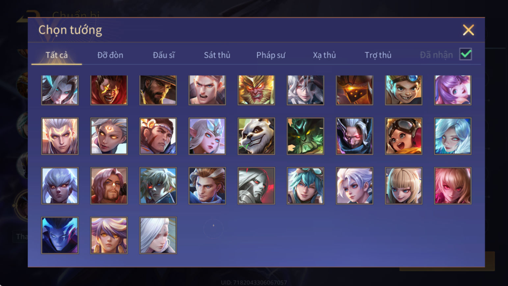Show the Pháp sư heroes tab
508x286 pixels.
click(271, 55)
